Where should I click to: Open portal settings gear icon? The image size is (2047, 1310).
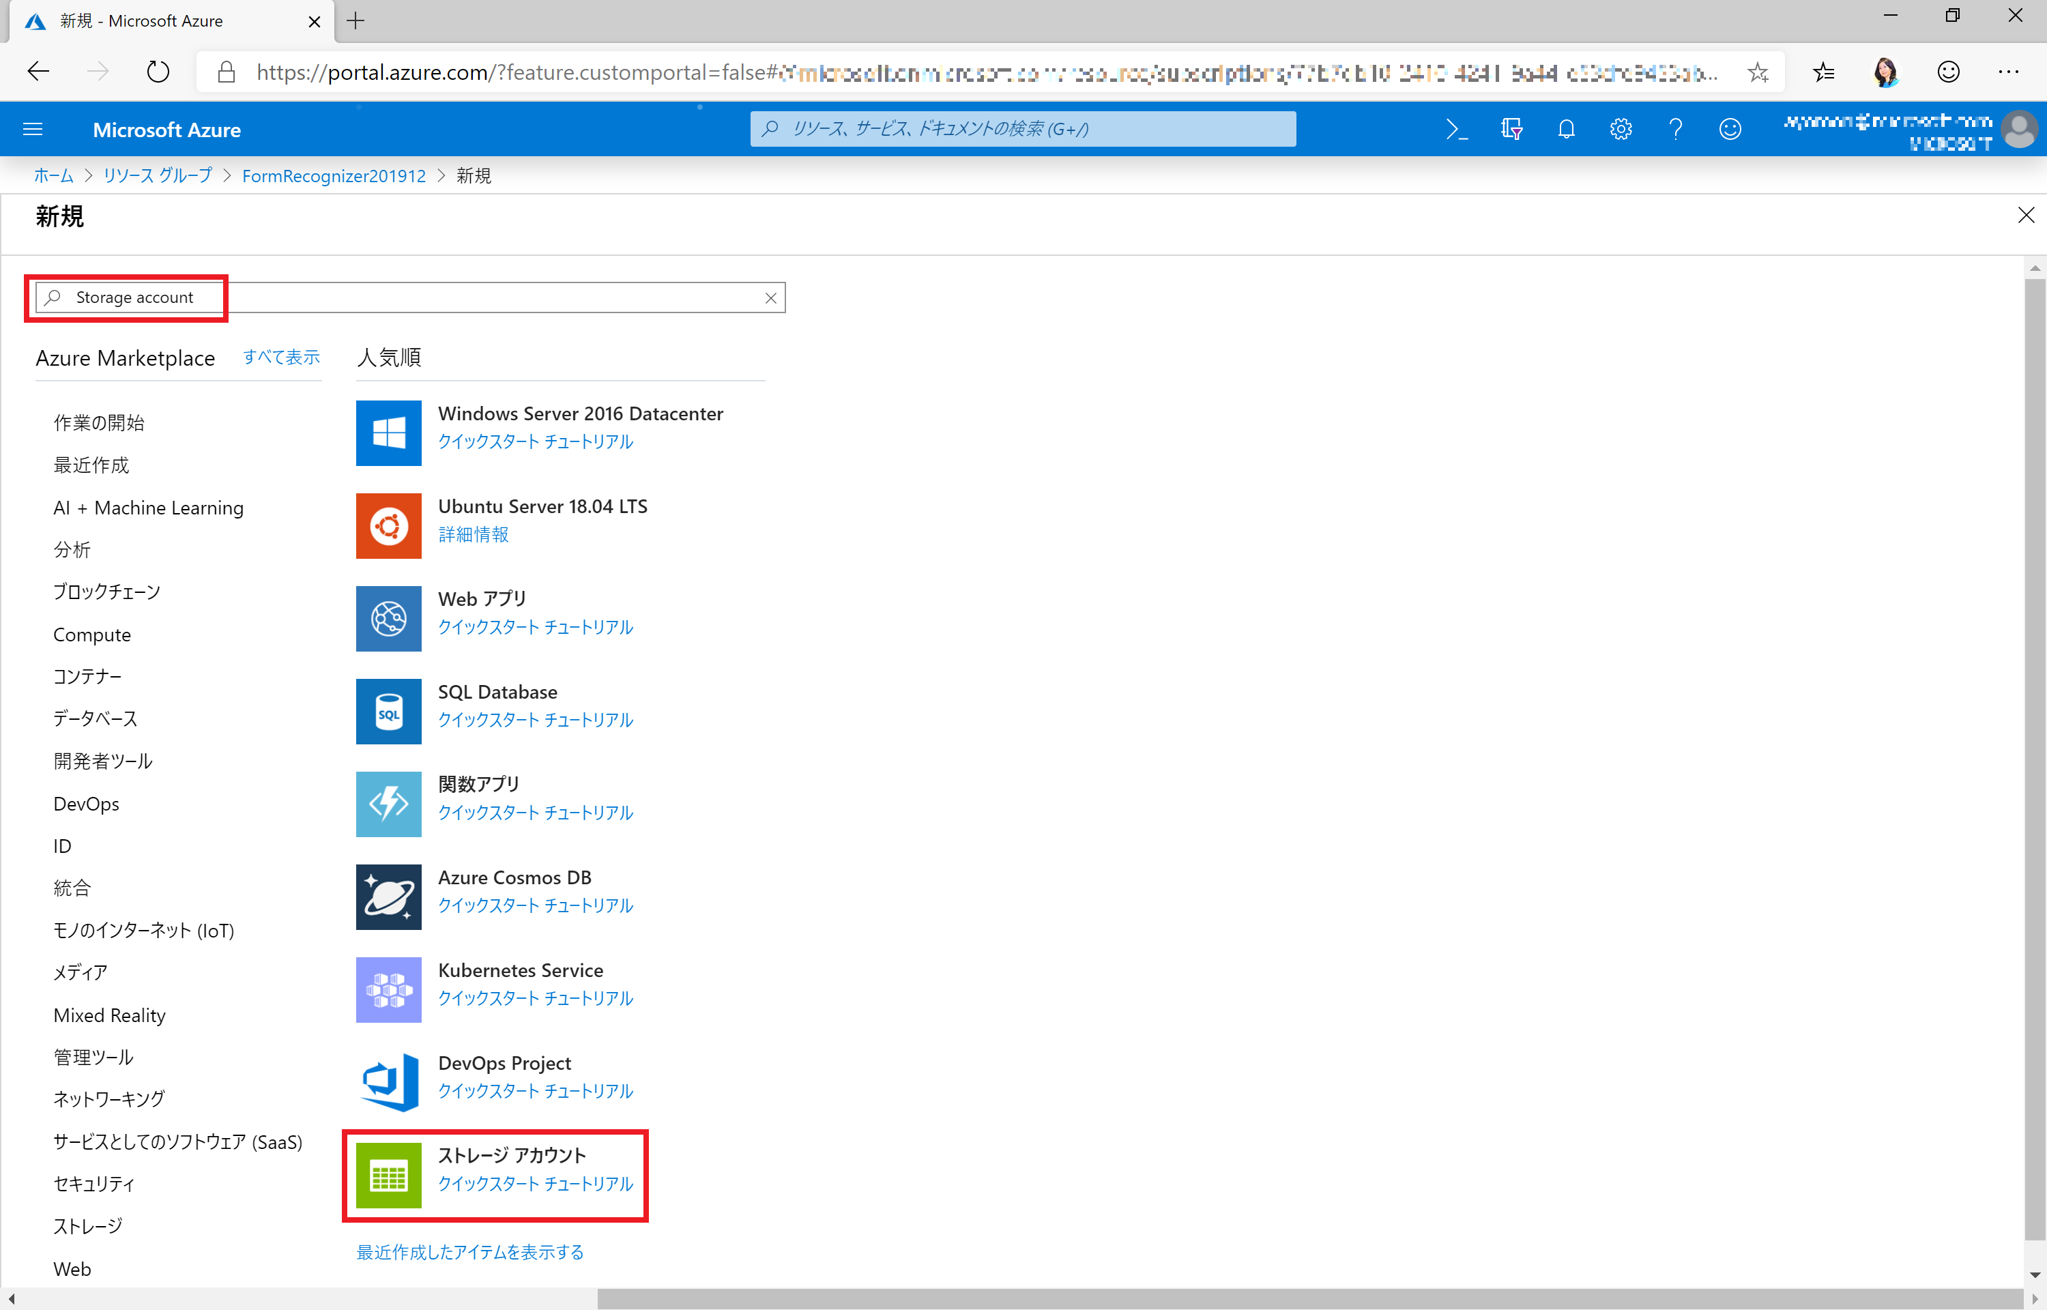click(1620, 130)
